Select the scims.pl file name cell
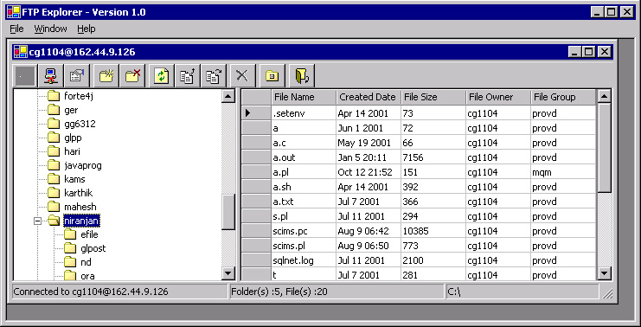 click(x=304, y=246)
